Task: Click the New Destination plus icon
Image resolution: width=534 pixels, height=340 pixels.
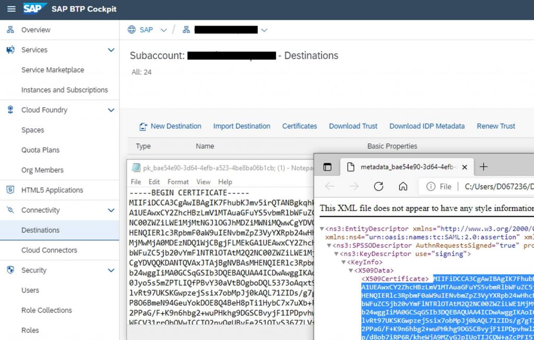Action: 143,127
